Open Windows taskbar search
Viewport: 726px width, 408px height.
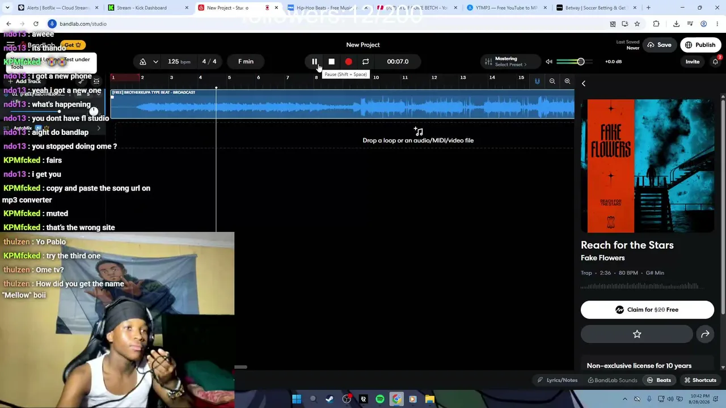[x=313, y=399]
